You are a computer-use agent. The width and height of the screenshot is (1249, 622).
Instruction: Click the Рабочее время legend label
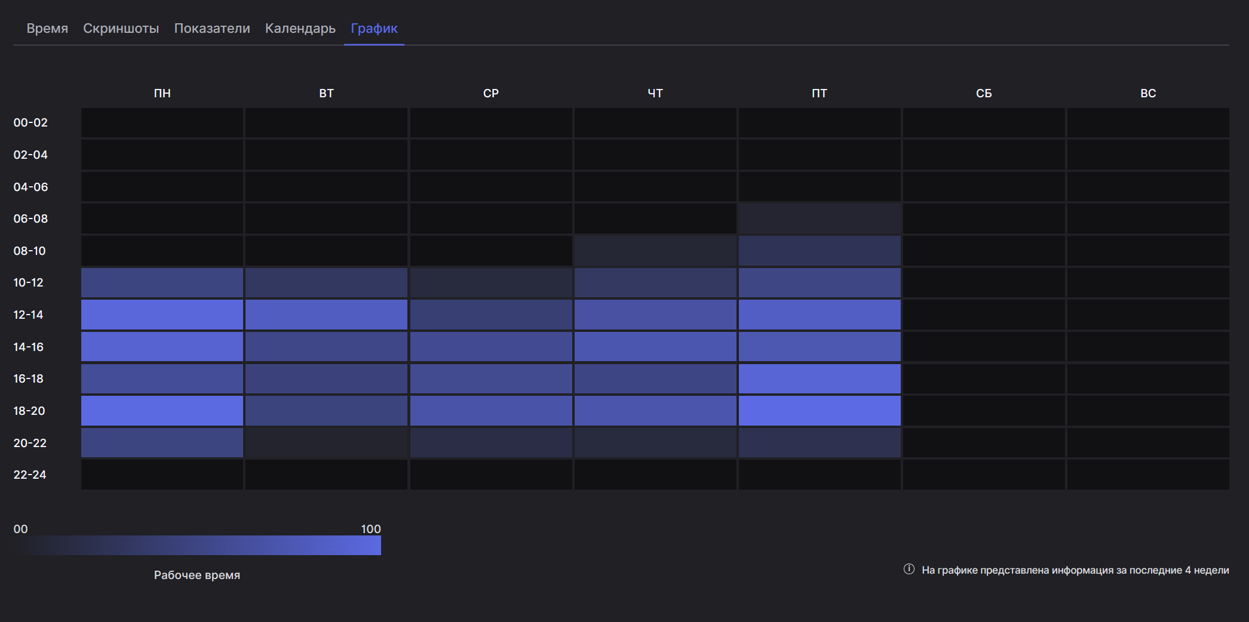pyautogui.click(x=197, y=575)
